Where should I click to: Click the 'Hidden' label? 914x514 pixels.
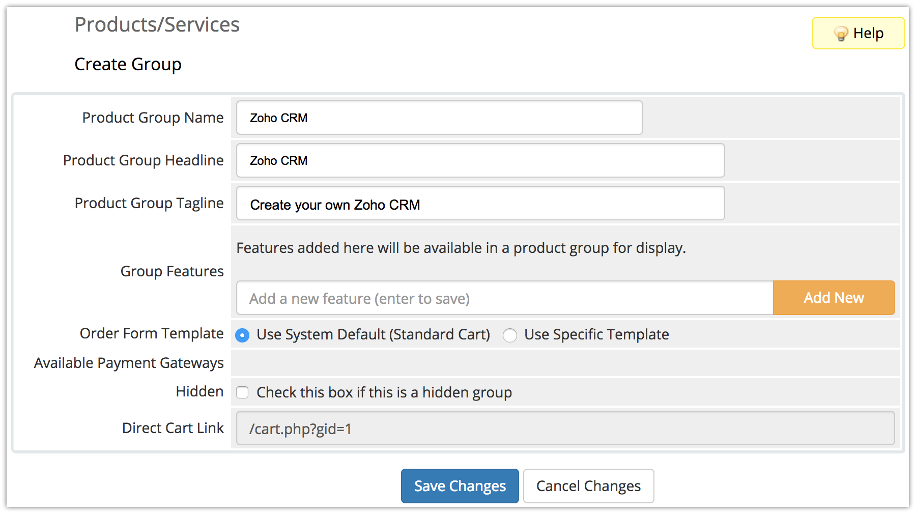199,391
